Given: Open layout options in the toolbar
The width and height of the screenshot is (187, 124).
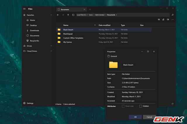Looking at the screenshot, I should pos(159,20).
